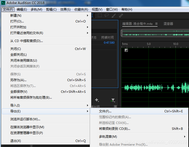Expand the 多轨混音(M) export submenu
This screenshot has width=189, height=147.
point(139,137)
